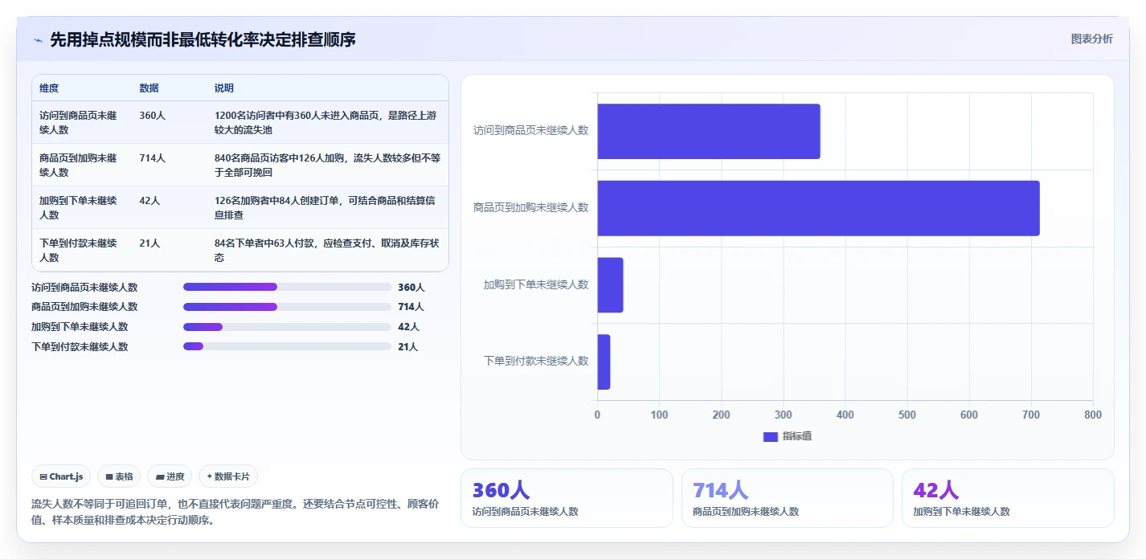1146x560 pixels.
Task: Select table cell 42人 in 加购到下单 row
Action: click(149, 201)
